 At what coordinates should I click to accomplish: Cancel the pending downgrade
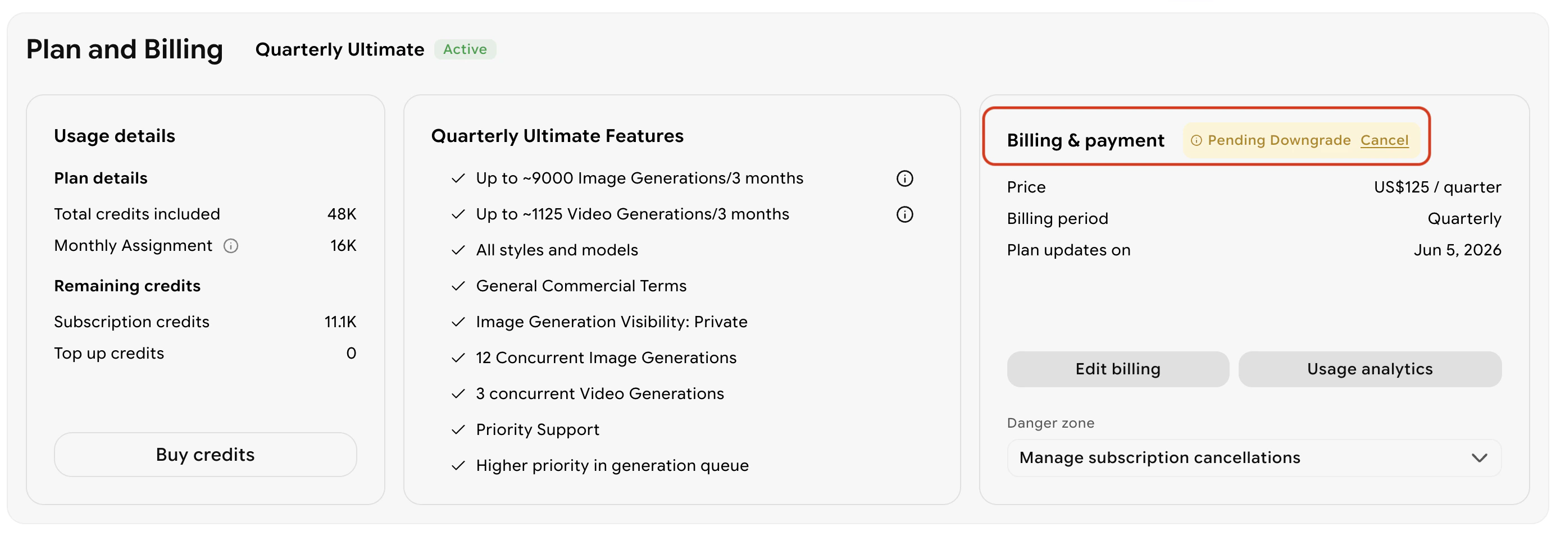point(1384,140)
